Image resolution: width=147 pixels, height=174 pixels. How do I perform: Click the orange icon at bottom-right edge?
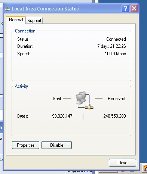coord(145,168)
